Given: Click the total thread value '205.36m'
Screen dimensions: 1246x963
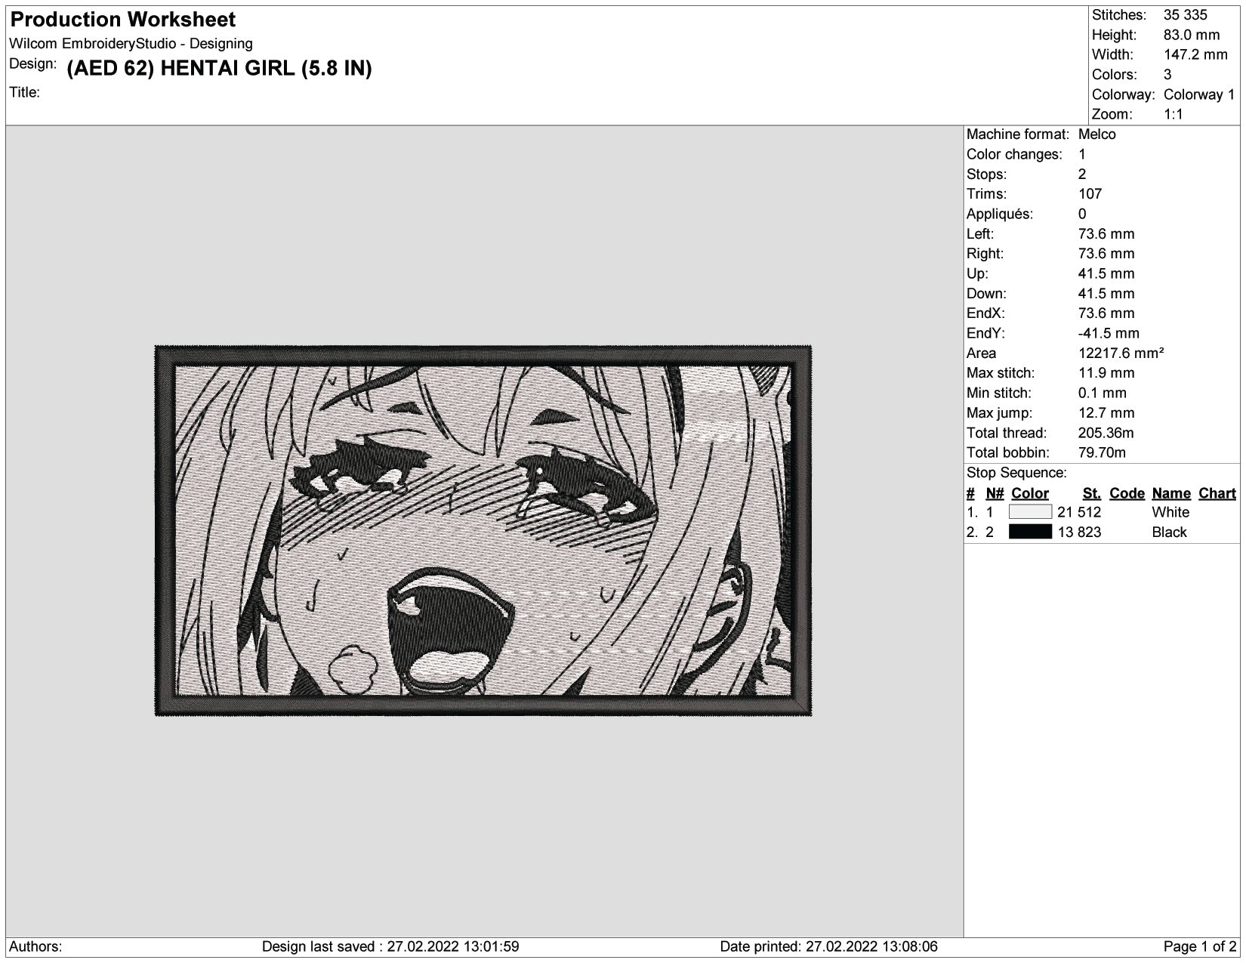Looking at the screenshot, I should click(1106, 433).
